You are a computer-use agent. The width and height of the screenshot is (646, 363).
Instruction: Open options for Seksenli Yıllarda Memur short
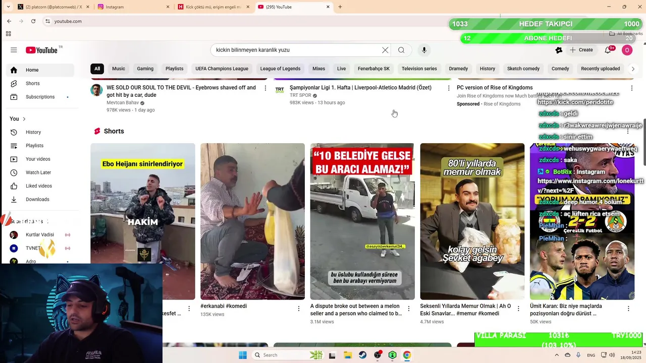pyautogui.click(x=518, y=309)
